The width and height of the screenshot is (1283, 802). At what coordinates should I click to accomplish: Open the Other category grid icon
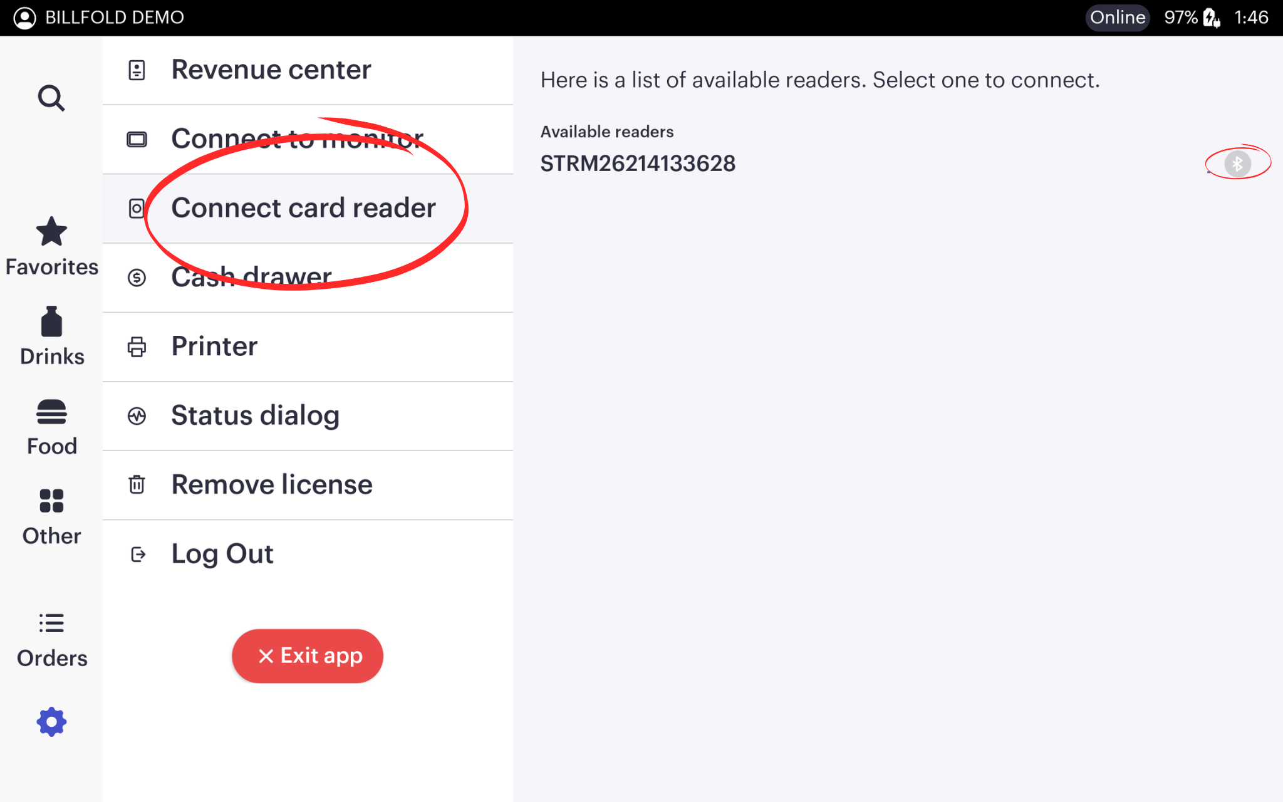tap(51, 501)
